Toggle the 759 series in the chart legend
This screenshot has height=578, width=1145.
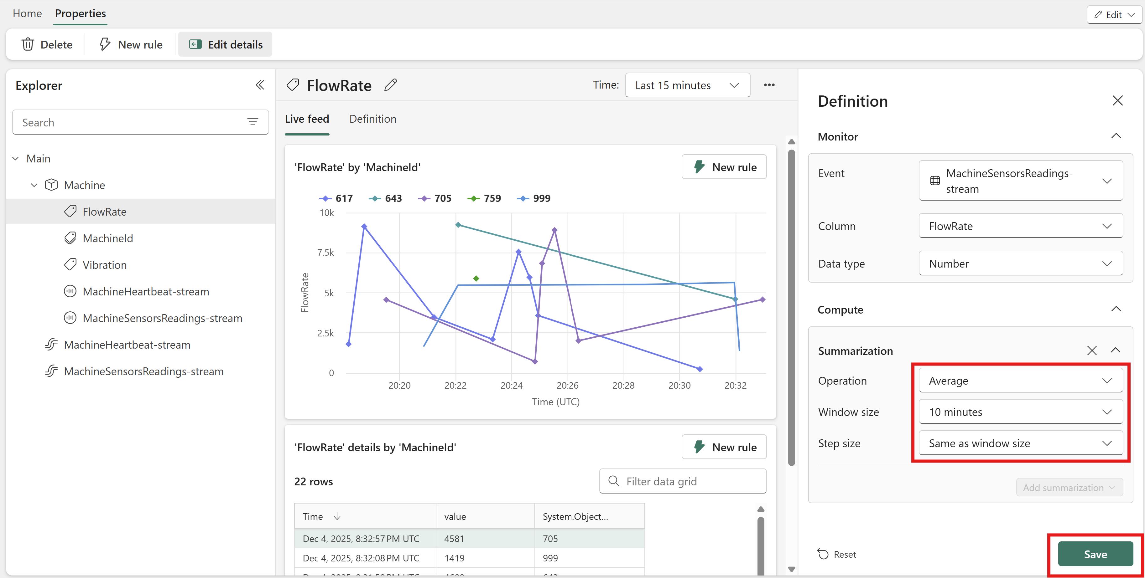484,198
